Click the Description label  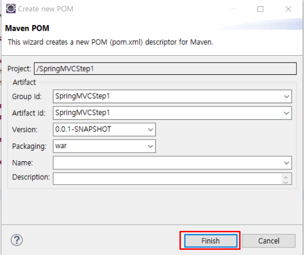[x=31, y=177]
